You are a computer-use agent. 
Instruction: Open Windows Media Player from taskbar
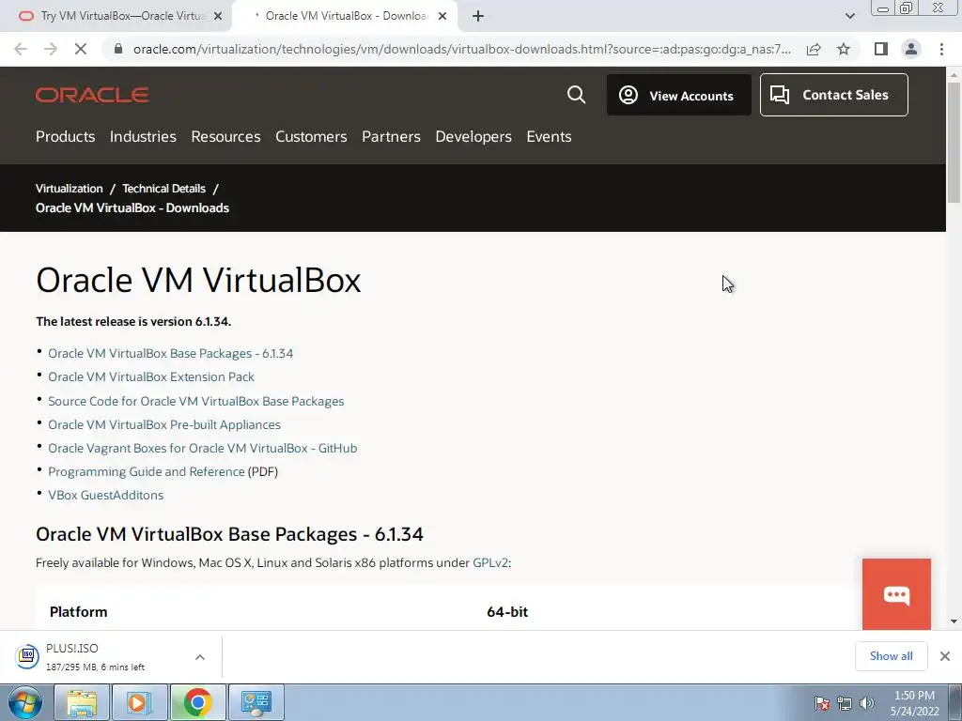point(139,702)
